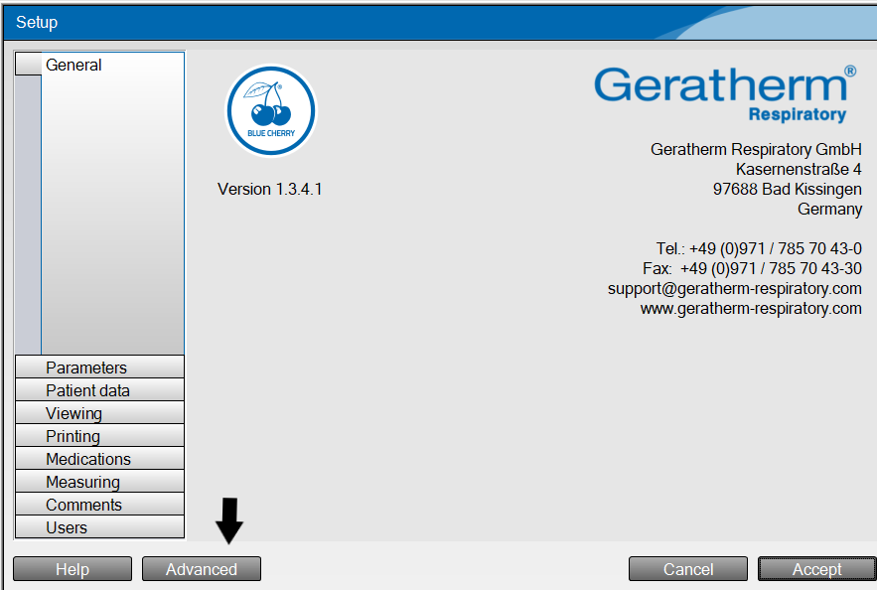Screen dimensions: 877x590
Task: Accept the setup changes
Action: (817, 569)
